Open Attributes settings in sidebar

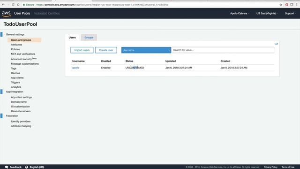16,45
